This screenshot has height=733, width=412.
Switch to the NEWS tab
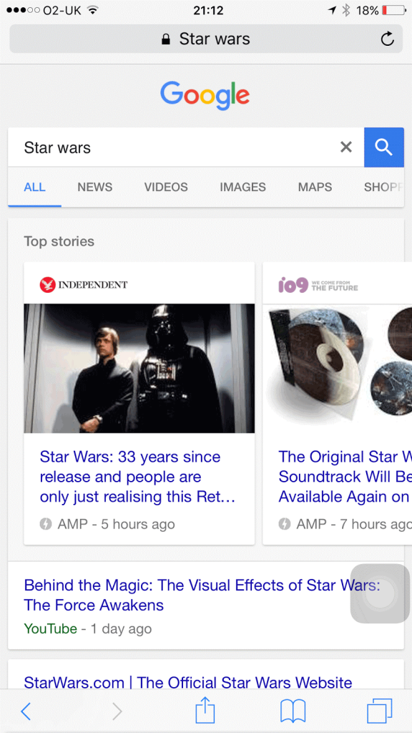[x=95, y=188]
